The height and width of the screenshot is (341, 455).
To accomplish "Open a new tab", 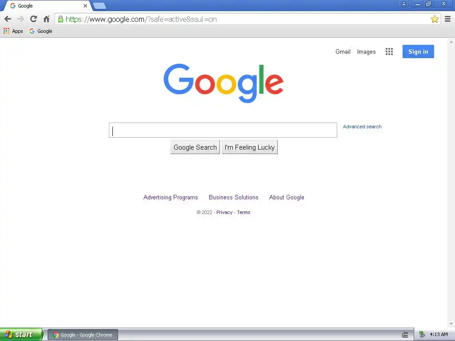I will click(100, 6).
